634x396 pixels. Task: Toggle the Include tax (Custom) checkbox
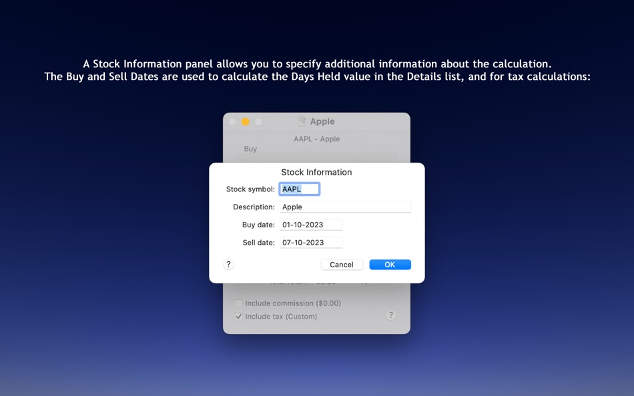point(238,317)
